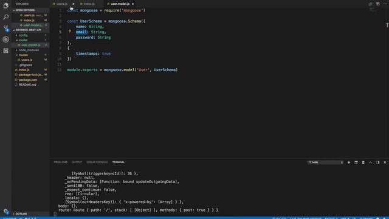Screen dimensions: 389x219
Task: Split the editor to the right
Action: [x=377, y=4]
